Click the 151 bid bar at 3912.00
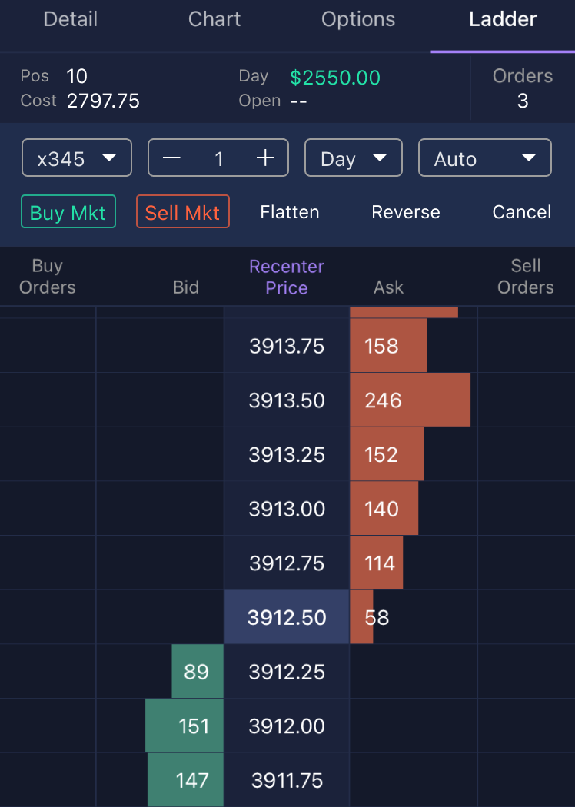 click(x=184, y=726)
